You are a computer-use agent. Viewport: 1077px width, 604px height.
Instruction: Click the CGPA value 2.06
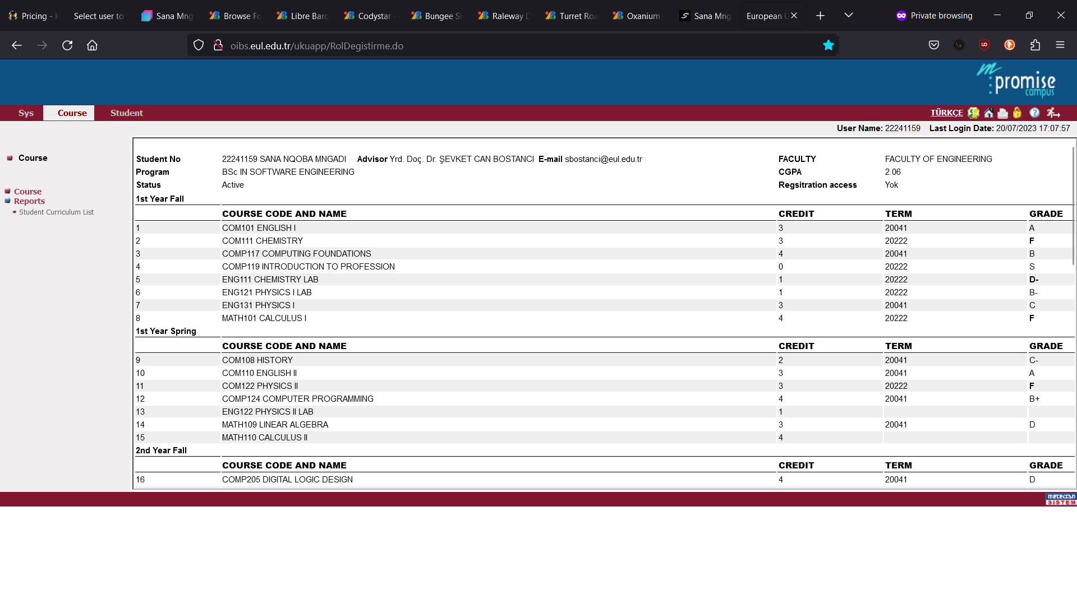(x=892, y=172)
